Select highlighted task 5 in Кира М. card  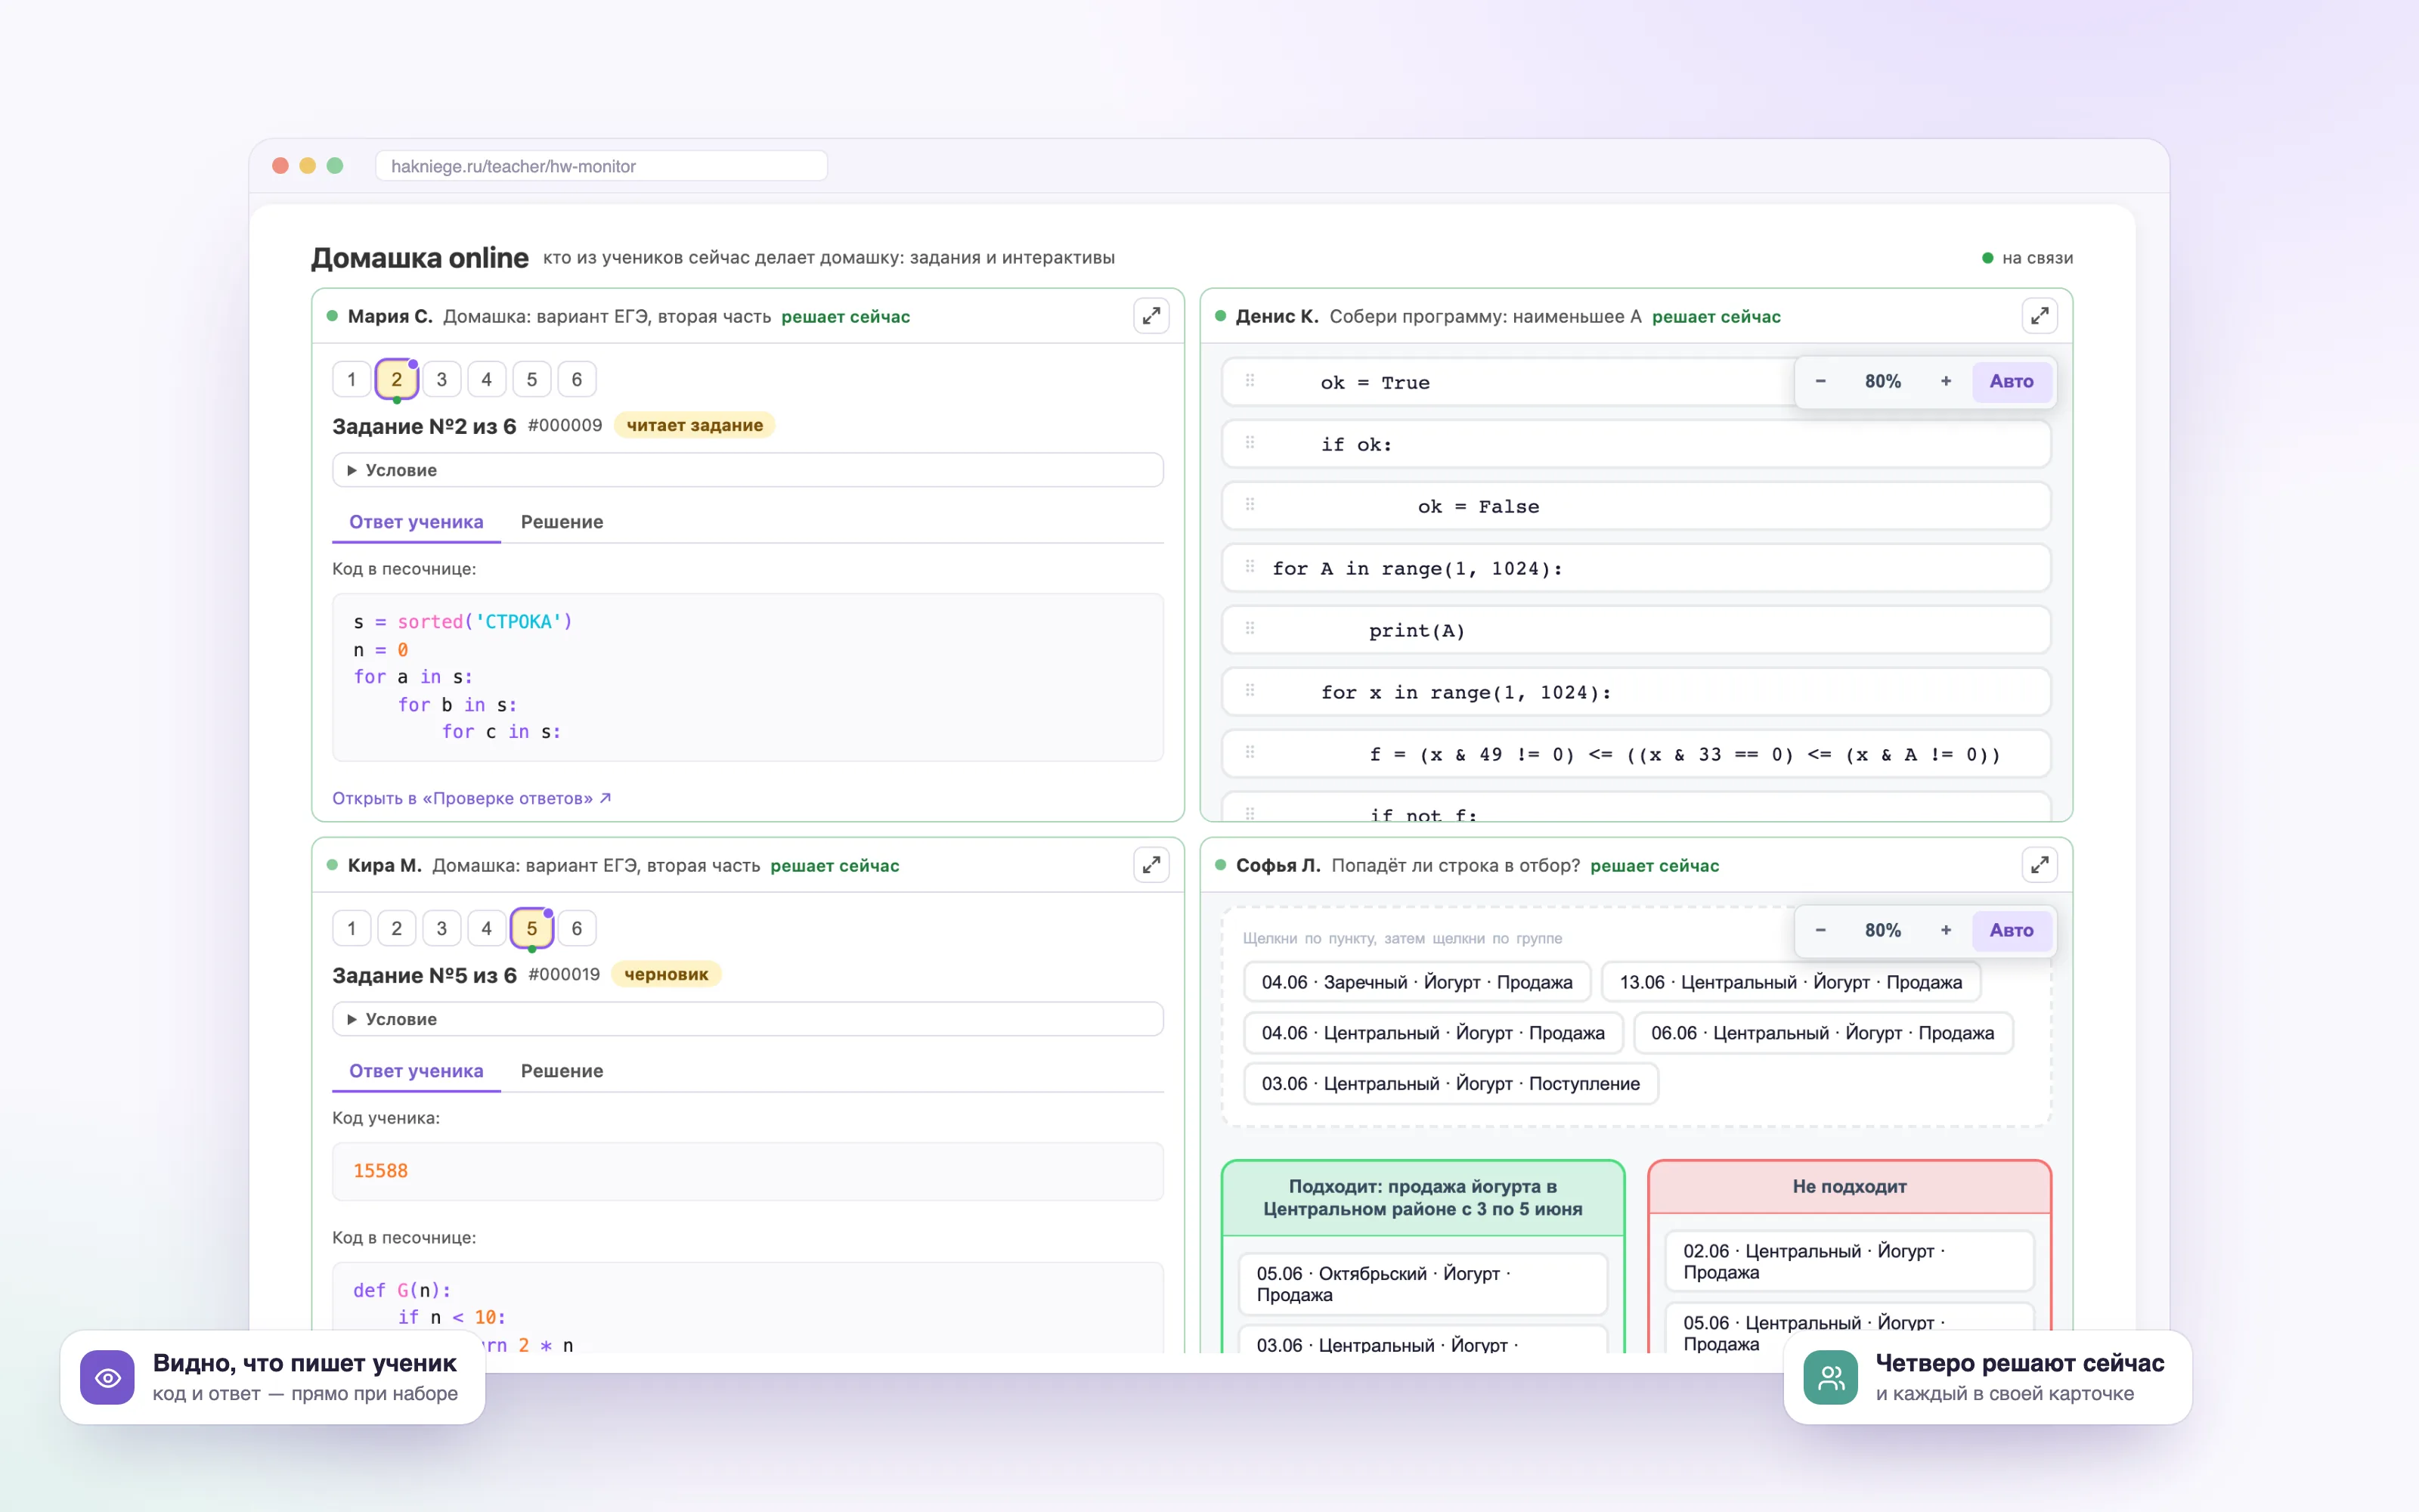point(531,928)
